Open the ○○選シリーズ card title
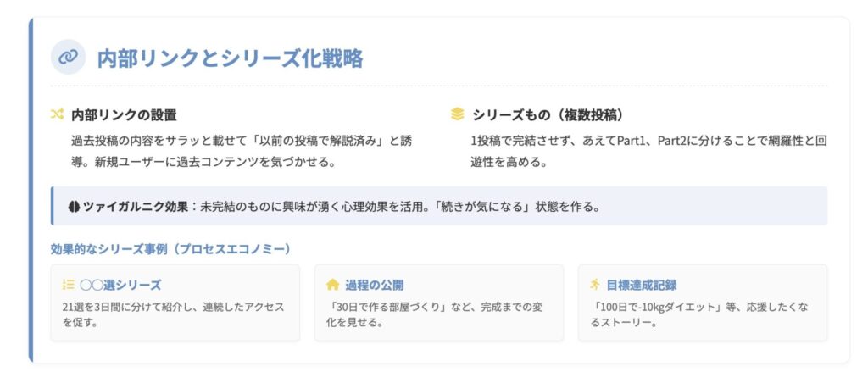The height and width of the screenshot is (372, 868). click(x=120, y=285)
